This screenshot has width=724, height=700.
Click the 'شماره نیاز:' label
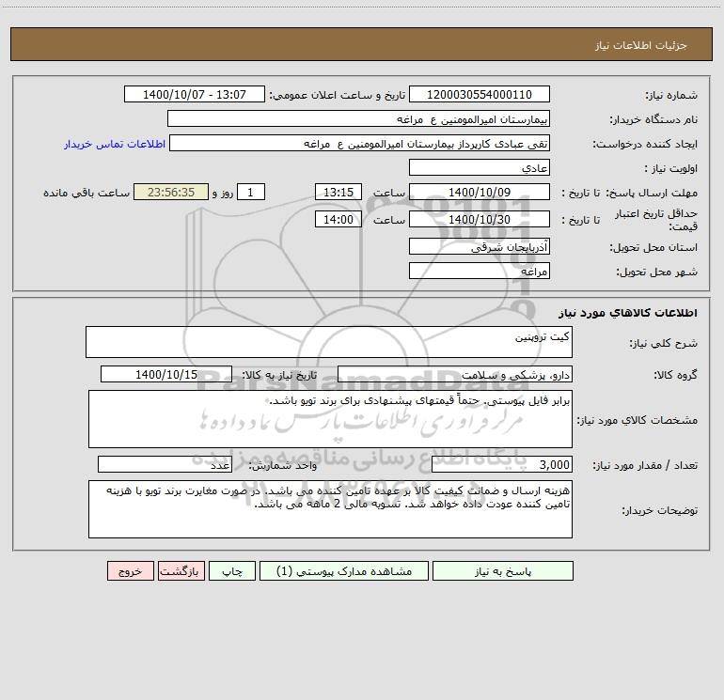(671, 95)
